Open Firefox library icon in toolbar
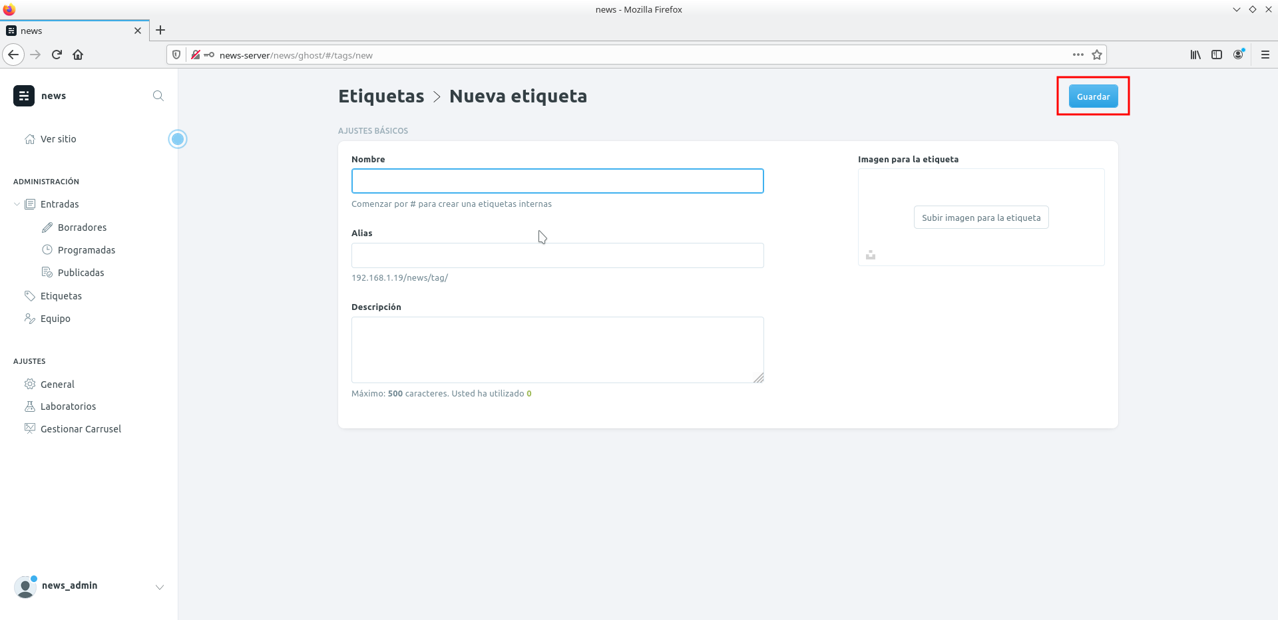Image resolution: width=1278 pixels, height=620 pixels. [1195, 55]
